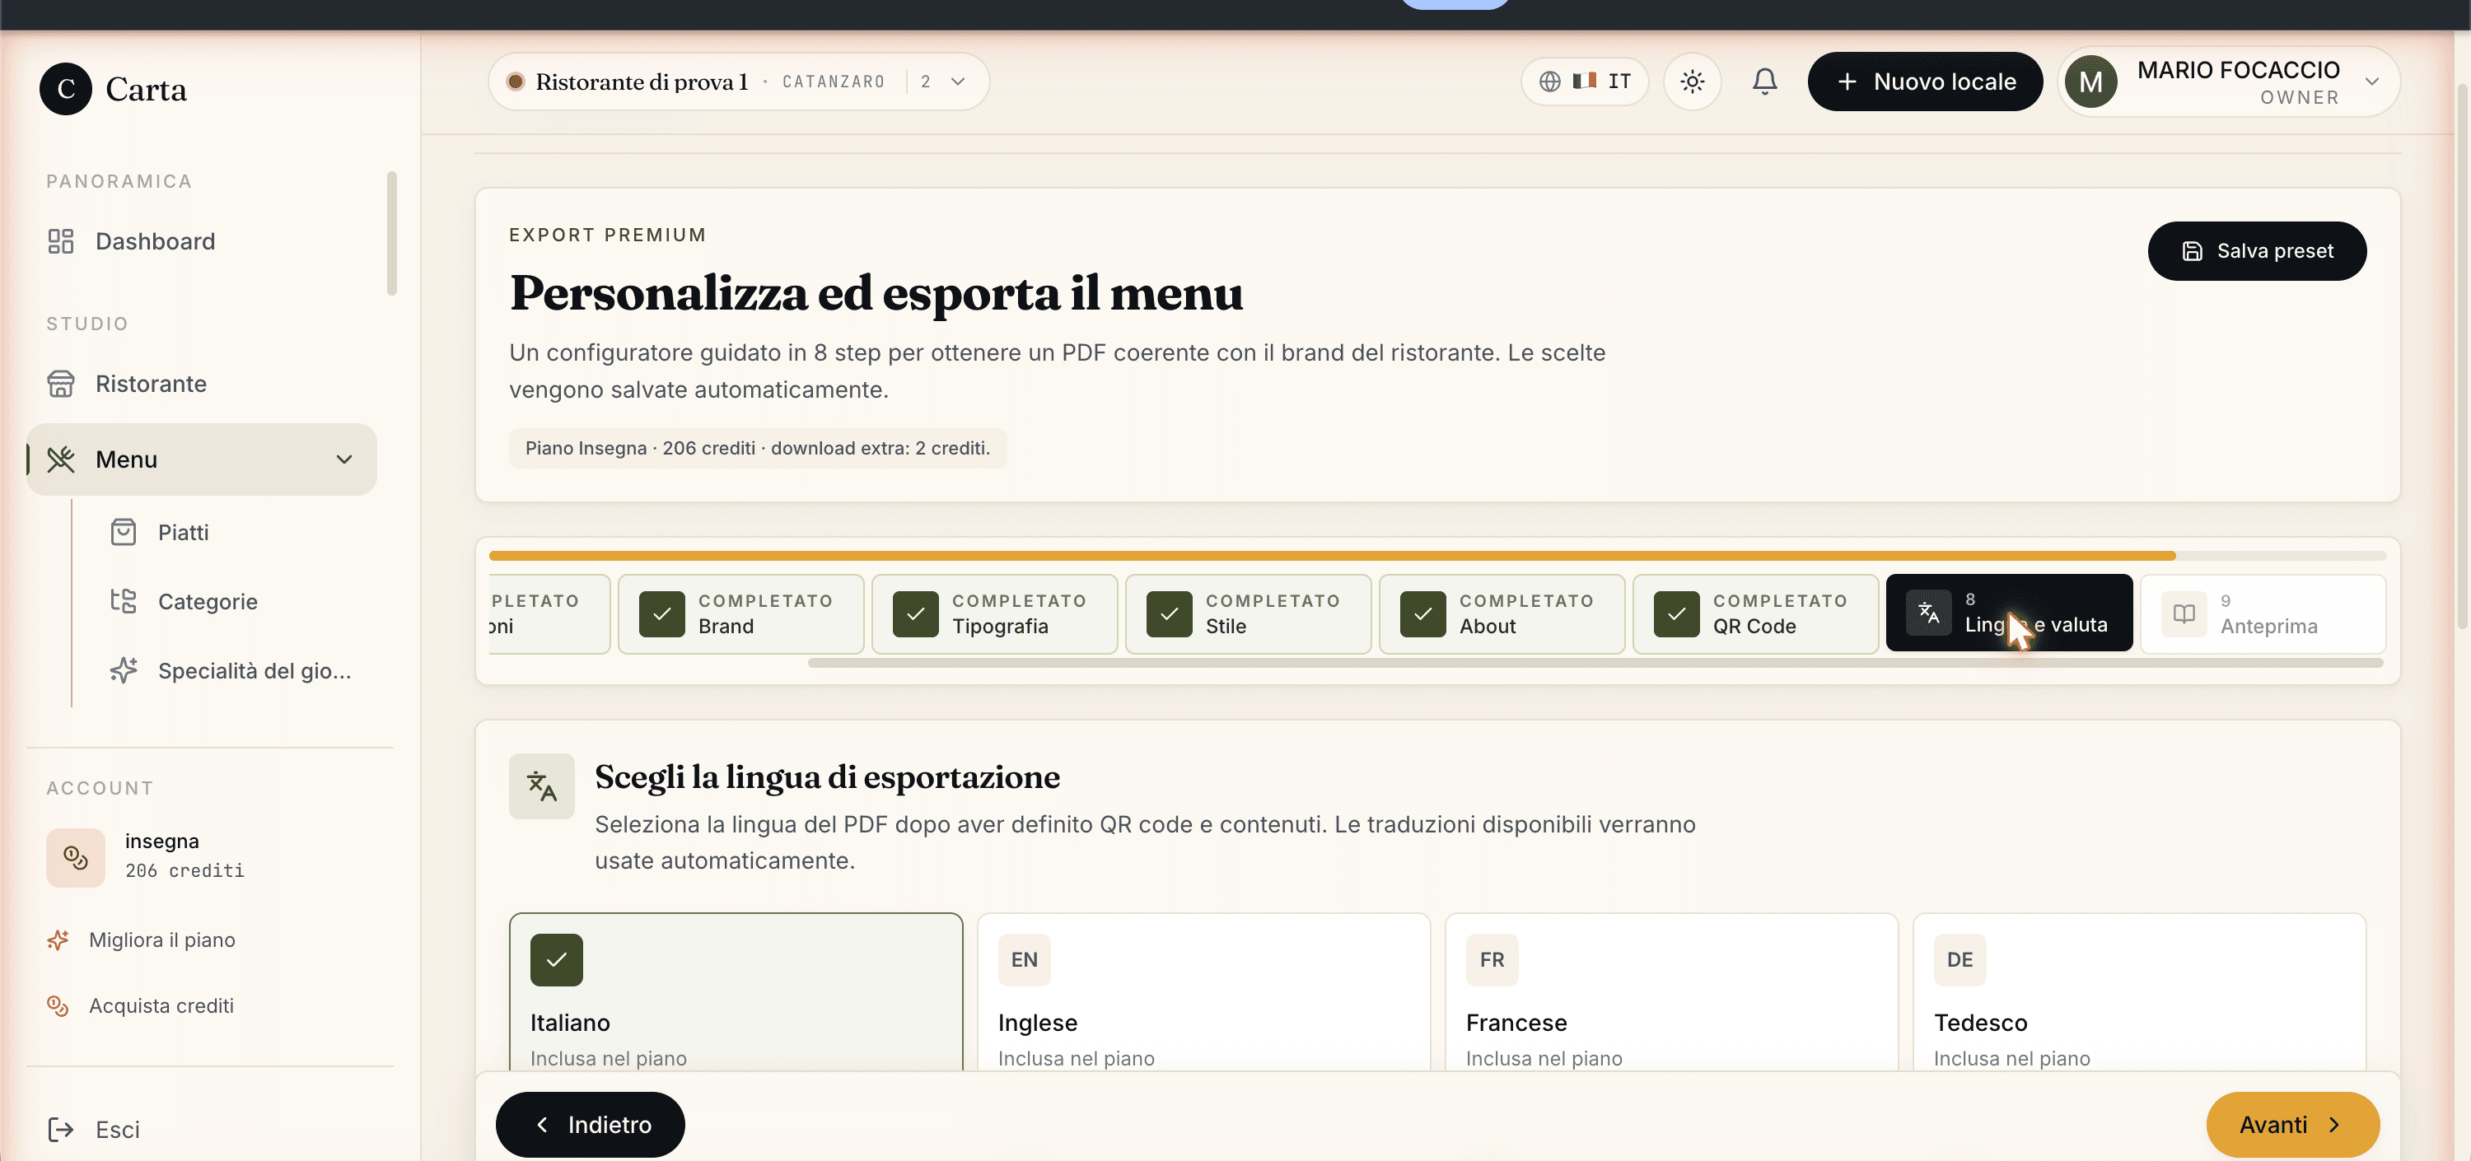Click the Anteprima book icon
The image size is (2471, 1161).
pyautogui.click(x=2184, y=614)
